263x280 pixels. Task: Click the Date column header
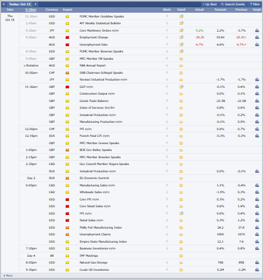click(x=10, y=10)
